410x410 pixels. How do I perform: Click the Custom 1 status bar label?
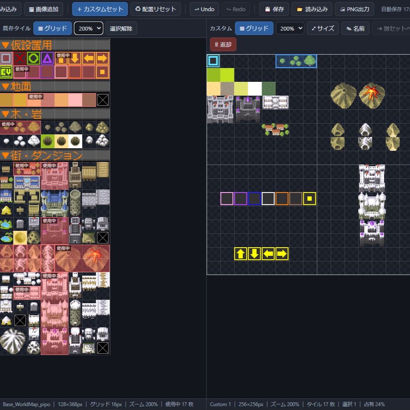(x=221, y=404)
